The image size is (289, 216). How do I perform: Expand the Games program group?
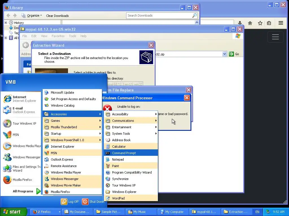[x=72, y=121]
